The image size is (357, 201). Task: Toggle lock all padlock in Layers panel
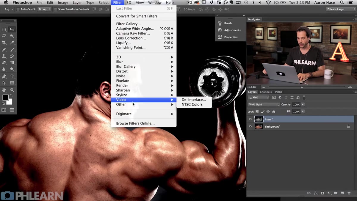[x=274, y=112]
